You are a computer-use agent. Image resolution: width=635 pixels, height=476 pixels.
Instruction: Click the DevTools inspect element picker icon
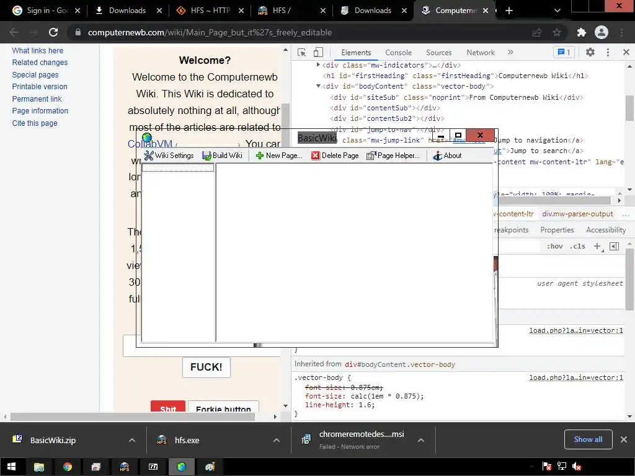pyautogui.click(x=302, y=52)
